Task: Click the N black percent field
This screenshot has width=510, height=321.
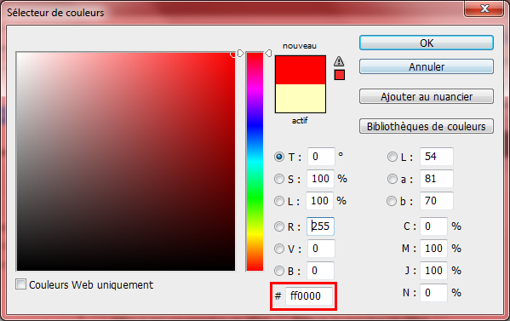Action: [433, 293]
